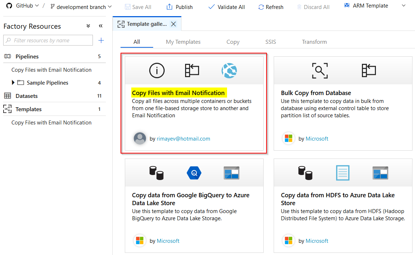Click the Template gallery tab icon
415x255 pixels.
121,24
